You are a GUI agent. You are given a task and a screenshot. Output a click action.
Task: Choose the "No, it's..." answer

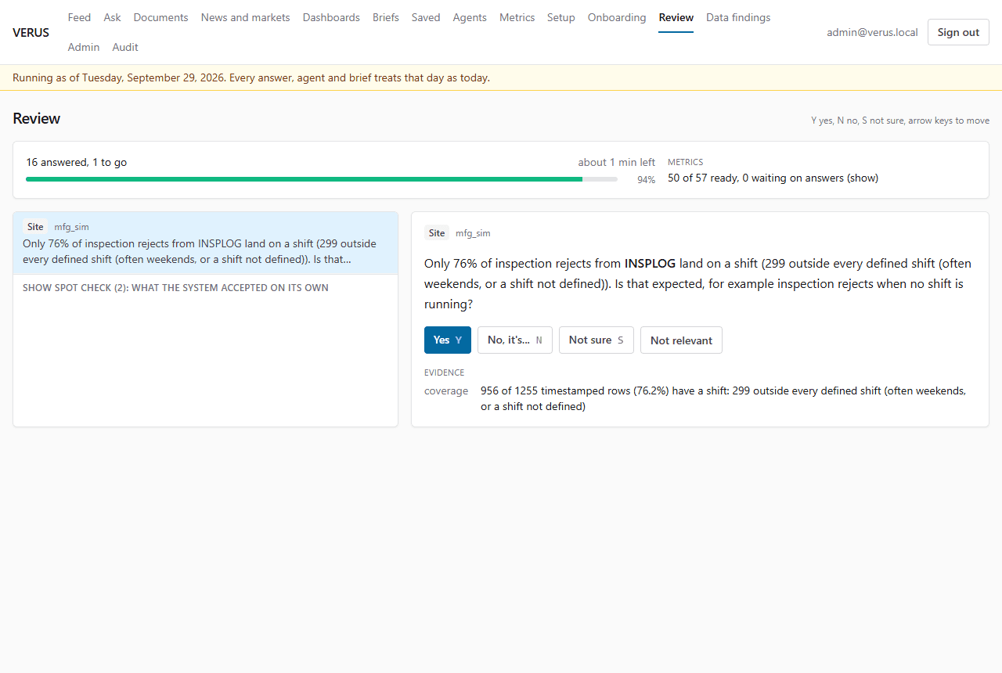click(x=515, y=340)
